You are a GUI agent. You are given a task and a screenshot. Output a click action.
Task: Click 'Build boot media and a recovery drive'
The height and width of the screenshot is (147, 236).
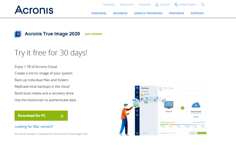tap(44, 93)
